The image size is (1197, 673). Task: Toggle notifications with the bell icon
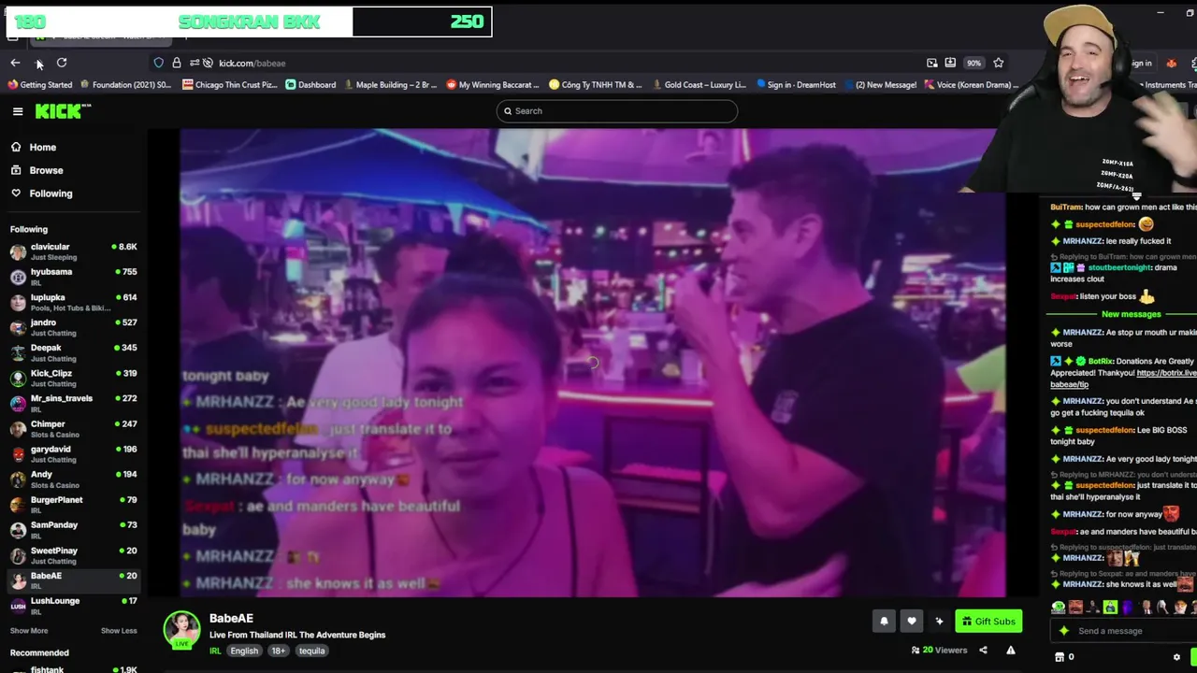click(x=884, y=621)
